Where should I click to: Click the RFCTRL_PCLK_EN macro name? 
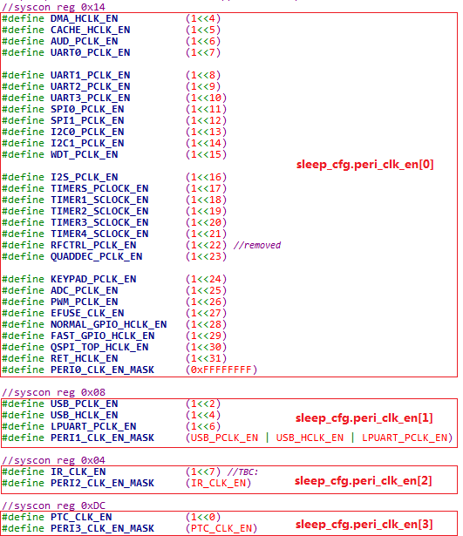[x=93, y=245]
